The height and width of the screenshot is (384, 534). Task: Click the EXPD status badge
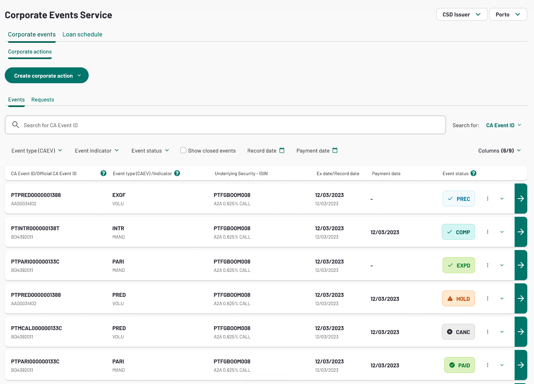tap(459, 265)
